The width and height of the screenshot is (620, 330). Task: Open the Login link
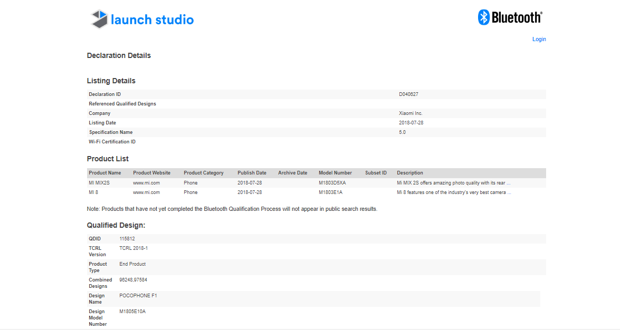click(539, 39)
